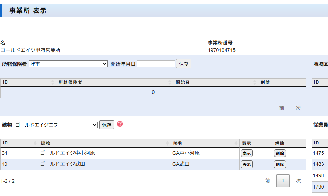Click the 開始年月日 date input field
This screenshot has width=328, height=196.
pos(156,64)
